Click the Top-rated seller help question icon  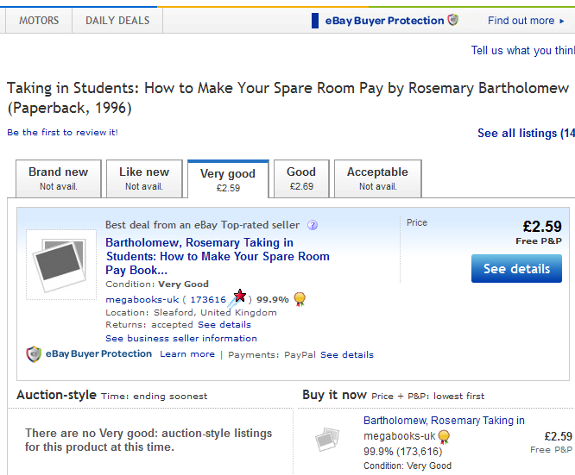pyautogui.click(x=313, y=225)
